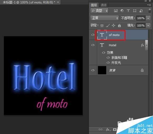Filter layers by pixel layer icon
Screen dimensions: 153x134
coord(116,11)
